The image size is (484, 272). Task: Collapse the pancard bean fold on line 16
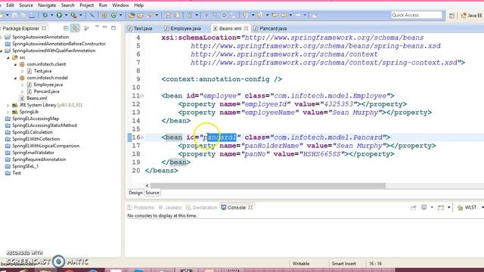pos(142,138)
